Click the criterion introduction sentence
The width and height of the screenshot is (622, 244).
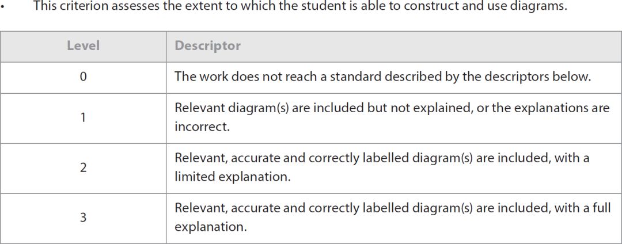pyautogui.click(x=300, y=6)
